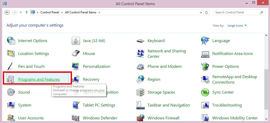Expand the address bar history dropdown arrow
Viewport: 270px width, 123px height.
201,12
